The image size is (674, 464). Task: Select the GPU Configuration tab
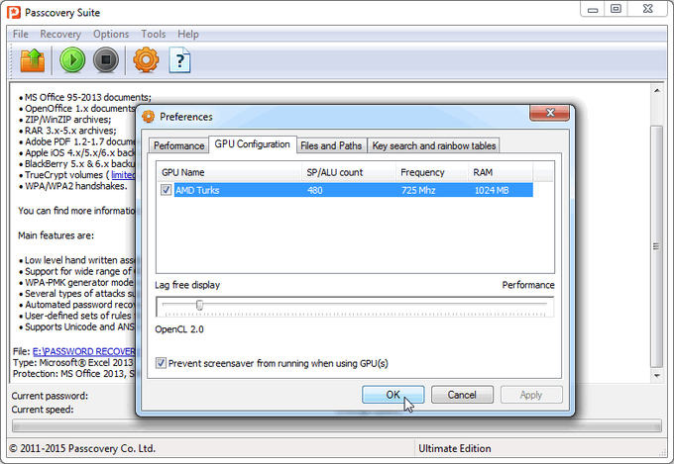pyautogui.click(x=253, y=144)
